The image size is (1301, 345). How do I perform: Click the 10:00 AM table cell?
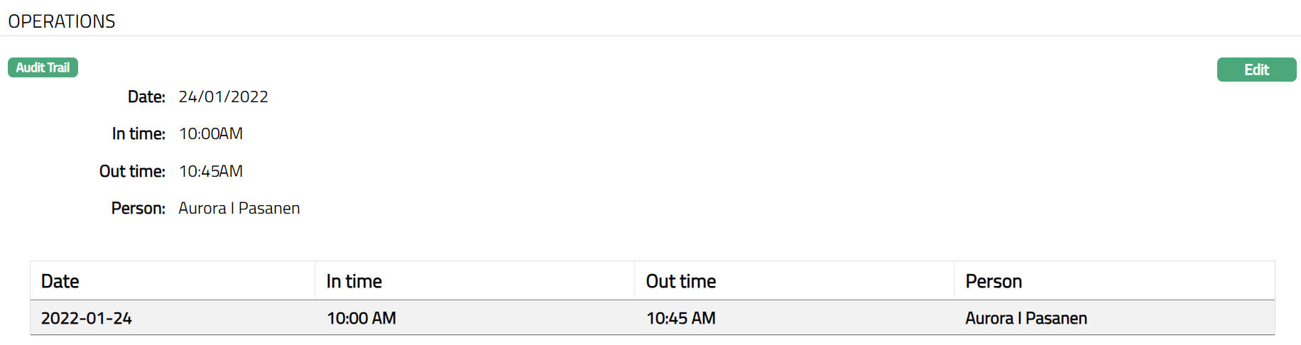[361, 318]
